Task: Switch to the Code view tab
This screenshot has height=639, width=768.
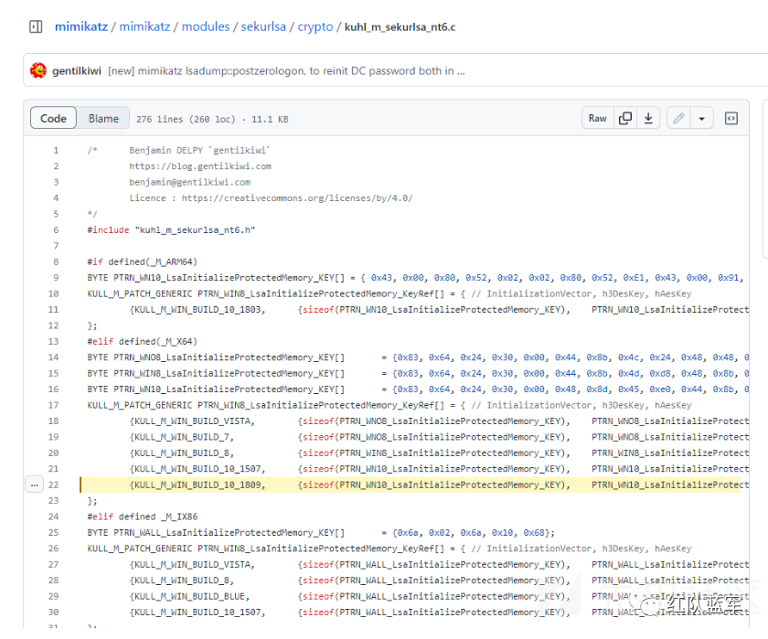Action: 53,118
